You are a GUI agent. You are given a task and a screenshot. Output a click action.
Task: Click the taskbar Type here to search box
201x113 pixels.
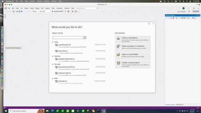pyautogui.click(x=26, y=111)
